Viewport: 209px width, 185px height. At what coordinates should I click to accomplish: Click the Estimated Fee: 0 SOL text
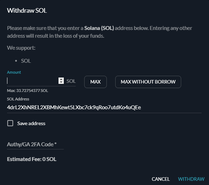(32, 159)
